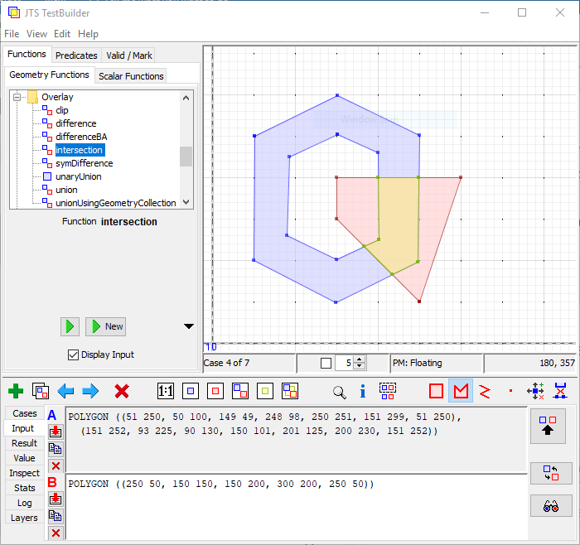580x545 pixels.
Task: Add a new test case with green plus
Action: pyautogui.click(x=16, y=391)
